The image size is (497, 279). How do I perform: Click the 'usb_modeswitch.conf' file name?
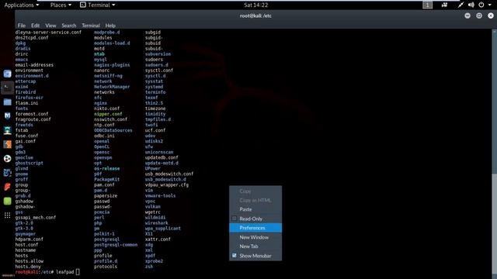pos(169,174)
